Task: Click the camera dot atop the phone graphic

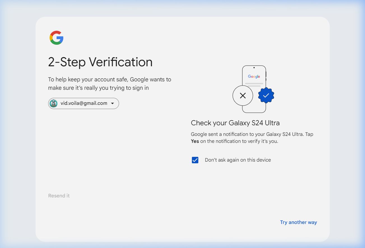Action: [x=254, y=67]
